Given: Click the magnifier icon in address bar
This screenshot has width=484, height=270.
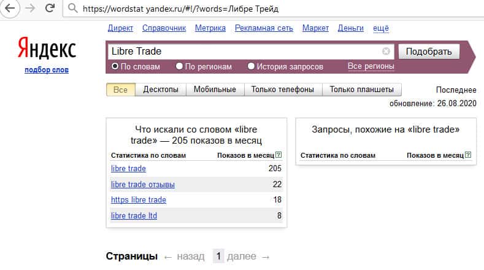Looking at the screenshot, I should click(72, 8).
